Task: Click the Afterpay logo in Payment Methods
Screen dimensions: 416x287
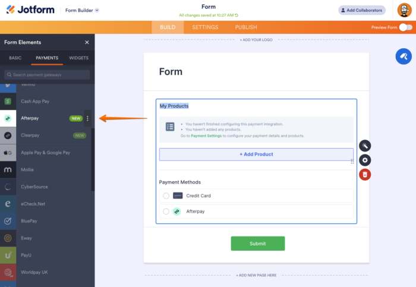Action: 177,212
